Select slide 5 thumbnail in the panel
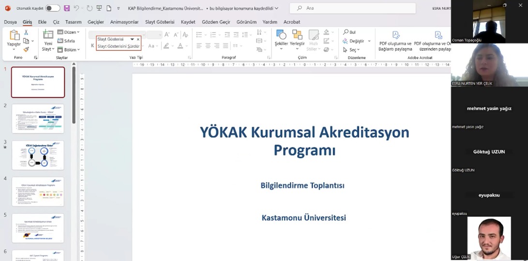 pos(38,228)
